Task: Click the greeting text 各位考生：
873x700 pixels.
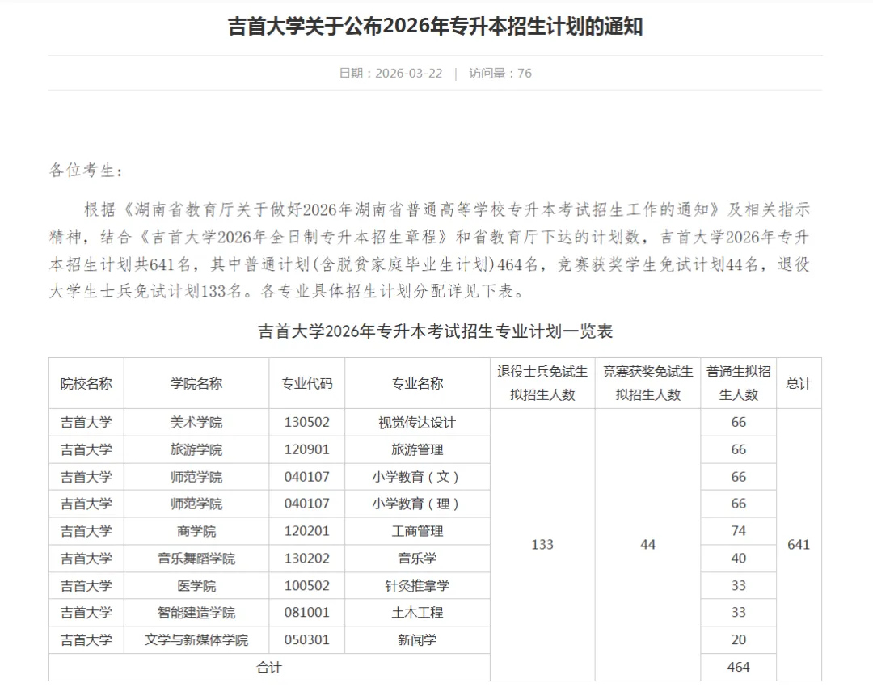Action: [87, 171]
